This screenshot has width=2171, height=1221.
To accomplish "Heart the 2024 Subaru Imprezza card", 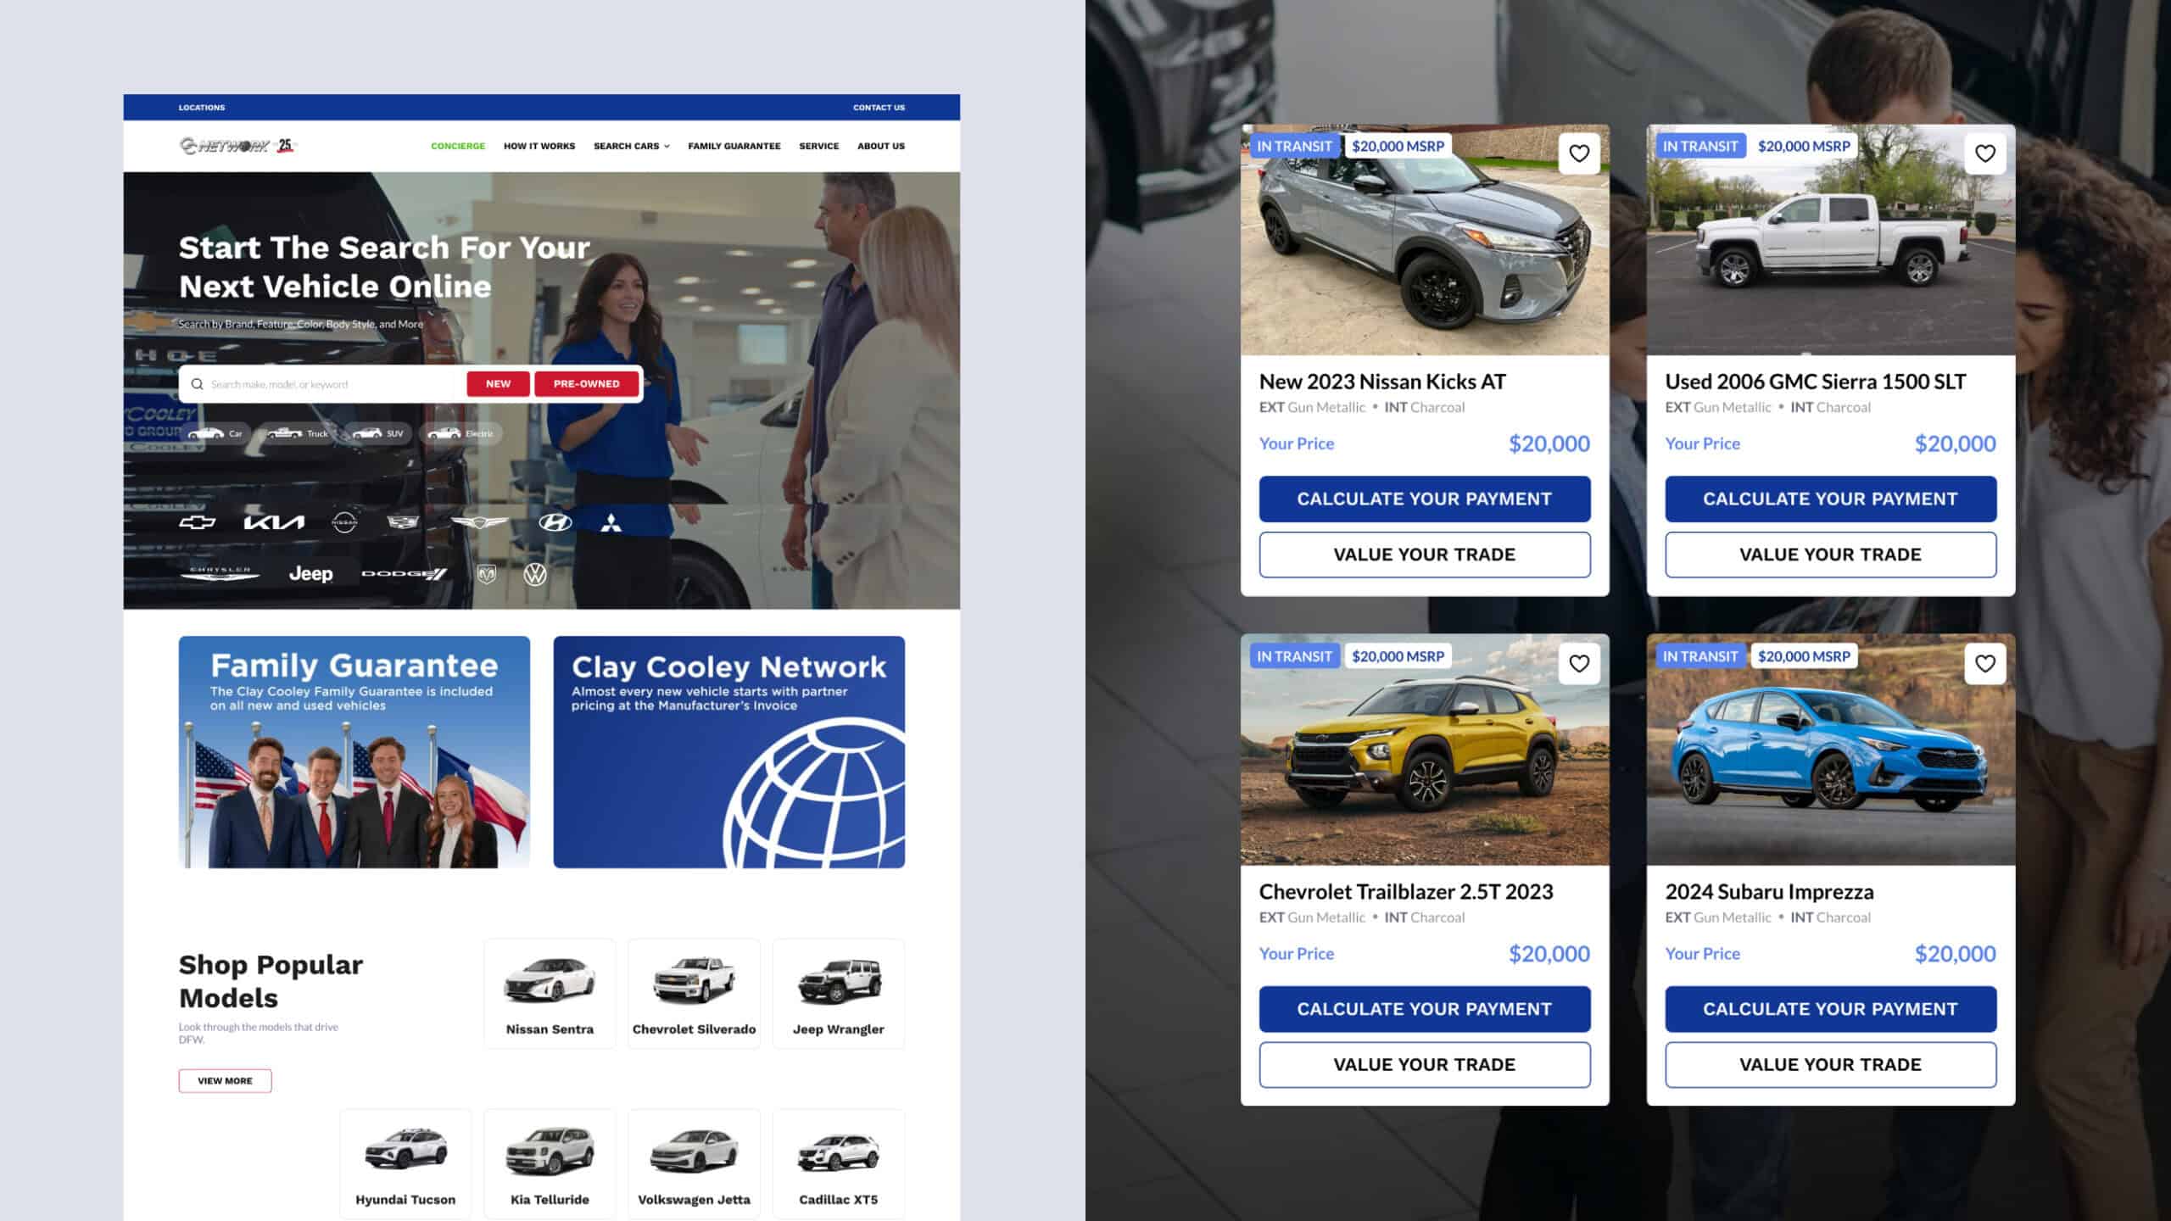I will point(1985,664).
